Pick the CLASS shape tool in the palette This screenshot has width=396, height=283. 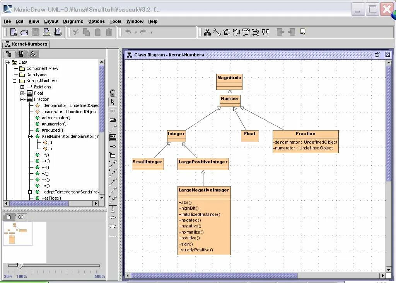[x=113, y=137]
